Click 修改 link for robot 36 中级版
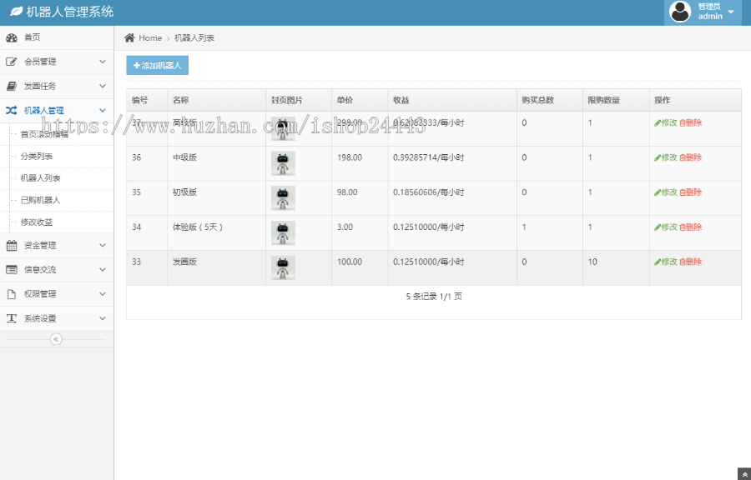 (x=666, y=157)
